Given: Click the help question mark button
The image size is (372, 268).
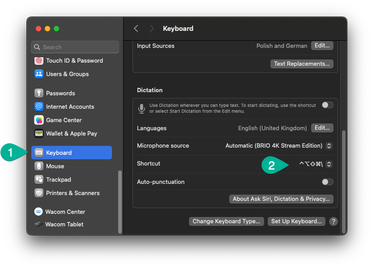Looking at the screenshot, I should point(334,221).
